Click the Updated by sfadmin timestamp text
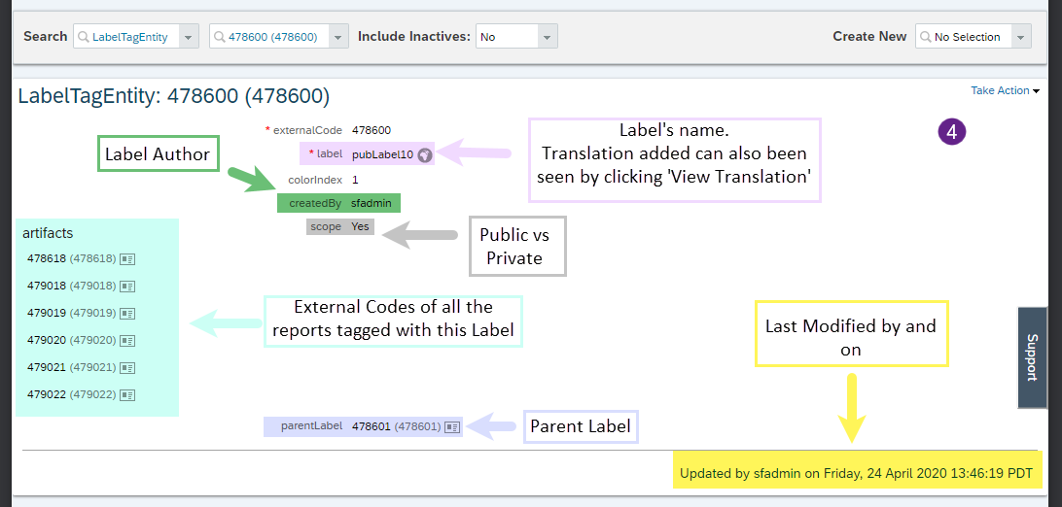This screenshot has width=1062, height=507. coord(856,473)
